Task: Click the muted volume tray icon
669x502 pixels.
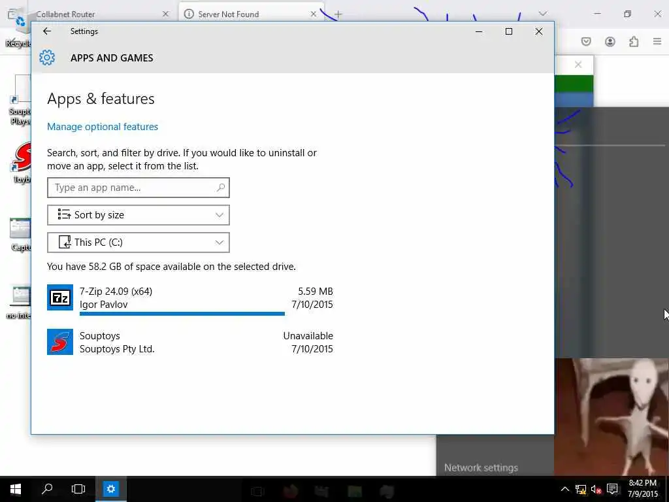Action: 596,489
